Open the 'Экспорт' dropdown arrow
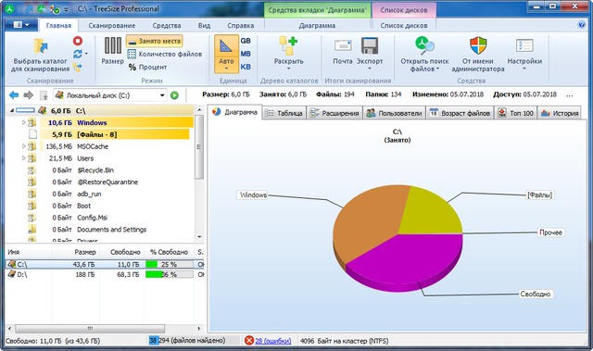Screen dimensions: 593x351 coord(370,69)
